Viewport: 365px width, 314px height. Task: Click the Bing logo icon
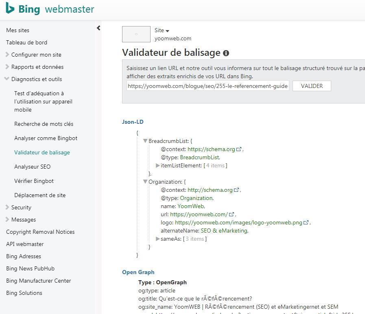pyautogui.click(x=10, y=8)
